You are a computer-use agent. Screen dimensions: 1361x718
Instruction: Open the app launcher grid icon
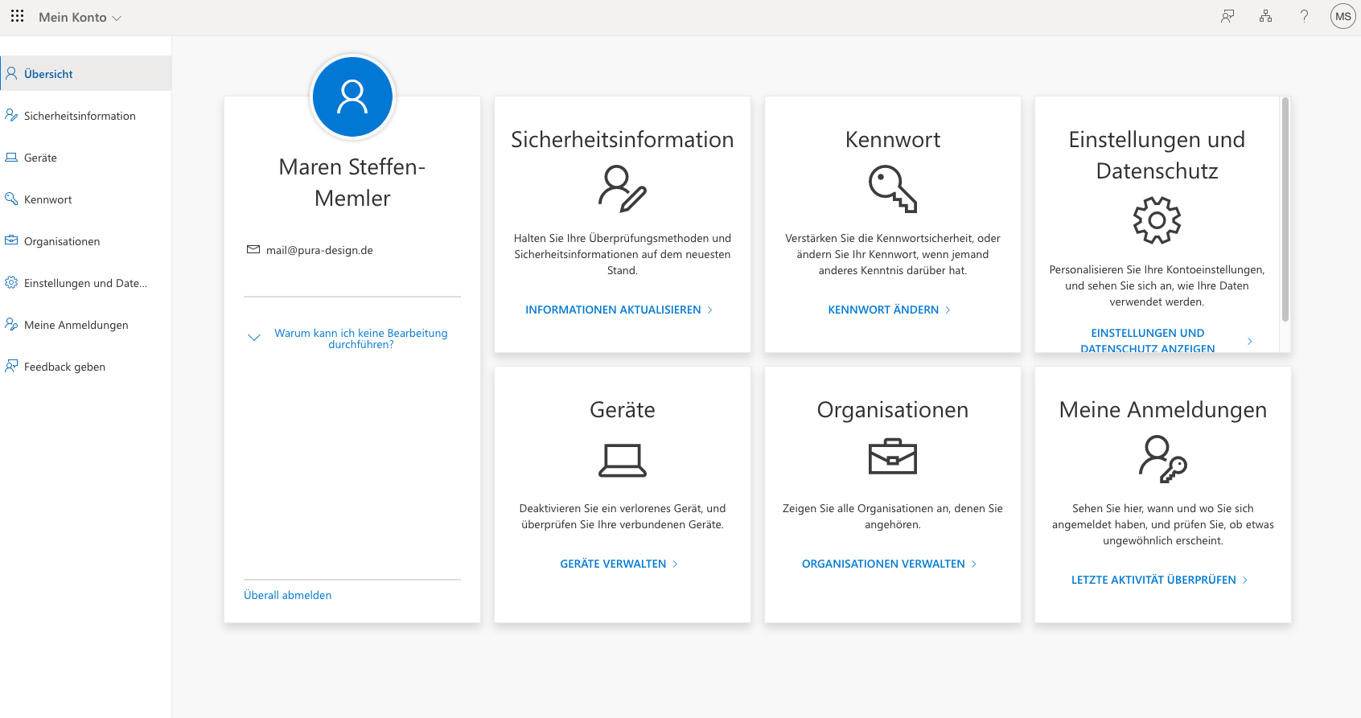click(17, 16)
